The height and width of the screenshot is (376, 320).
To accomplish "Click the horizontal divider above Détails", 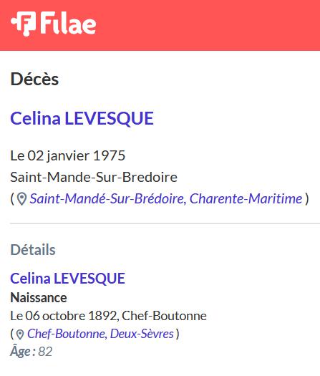I will [165, 223].
